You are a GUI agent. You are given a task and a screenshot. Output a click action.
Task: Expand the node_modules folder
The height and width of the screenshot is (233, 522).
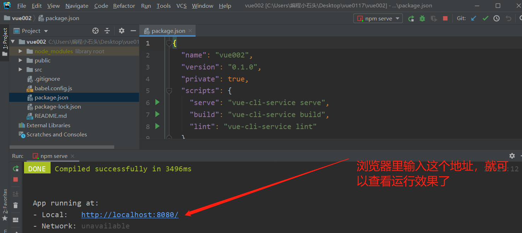point(20,51)
